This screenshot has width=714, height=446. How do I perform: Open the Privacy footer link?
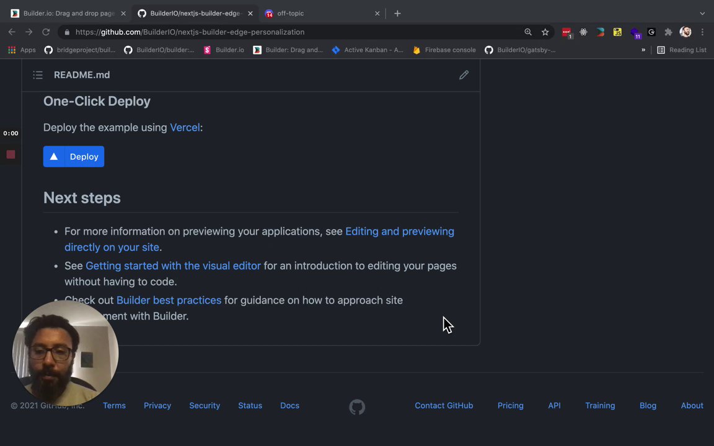tap(157, 406)
